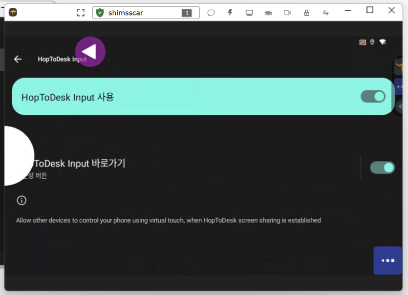This screenshot has width=408, height=295.
Task: Click the HopToDesk kangaroo logo icon
Action: coord(13,12)
